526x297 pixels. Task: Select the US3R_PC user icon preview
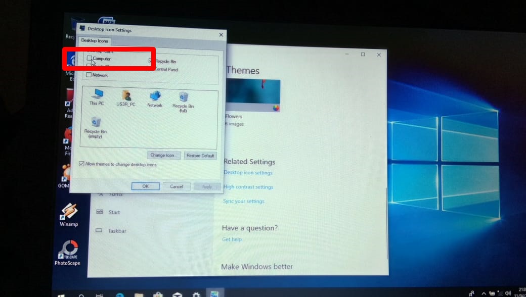pyautogui.click(x=125, y=96)
